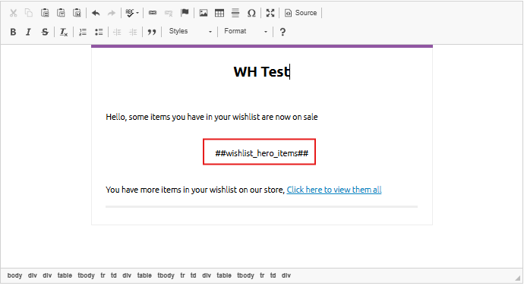Insert a table using the grid icon
524x289 pixels.
[219, 13]
